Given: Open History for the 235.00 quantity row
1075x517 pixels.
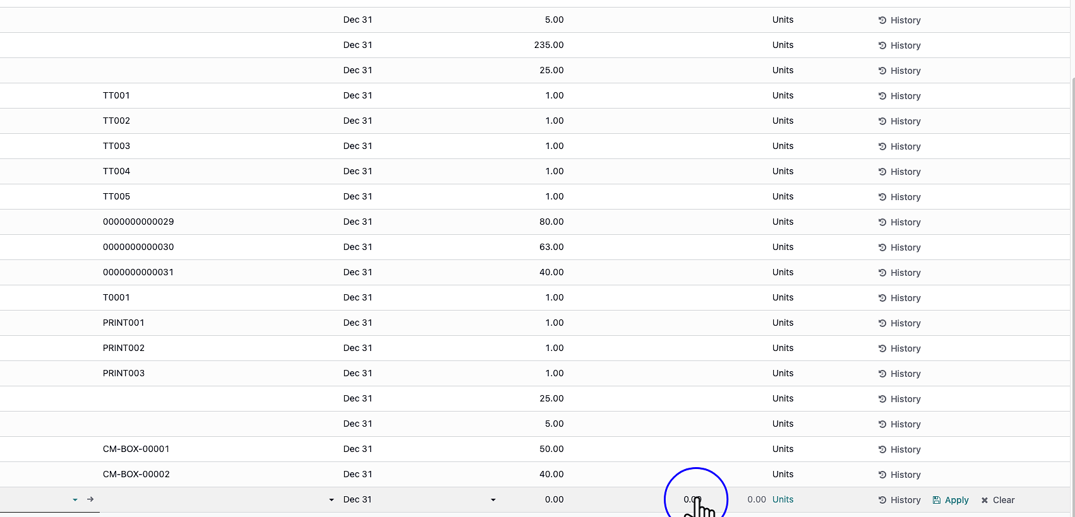Looking at the screenshot, I should [899, 45].
